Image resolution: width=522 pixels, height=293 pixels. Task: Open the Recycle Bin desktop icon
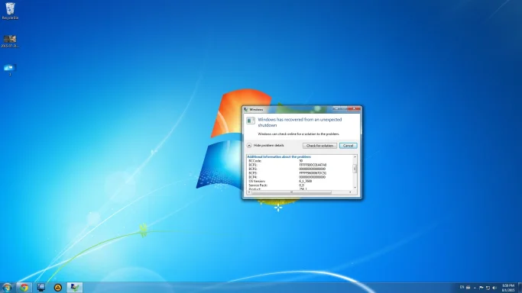pyautogui.click(x=10, y=11)
